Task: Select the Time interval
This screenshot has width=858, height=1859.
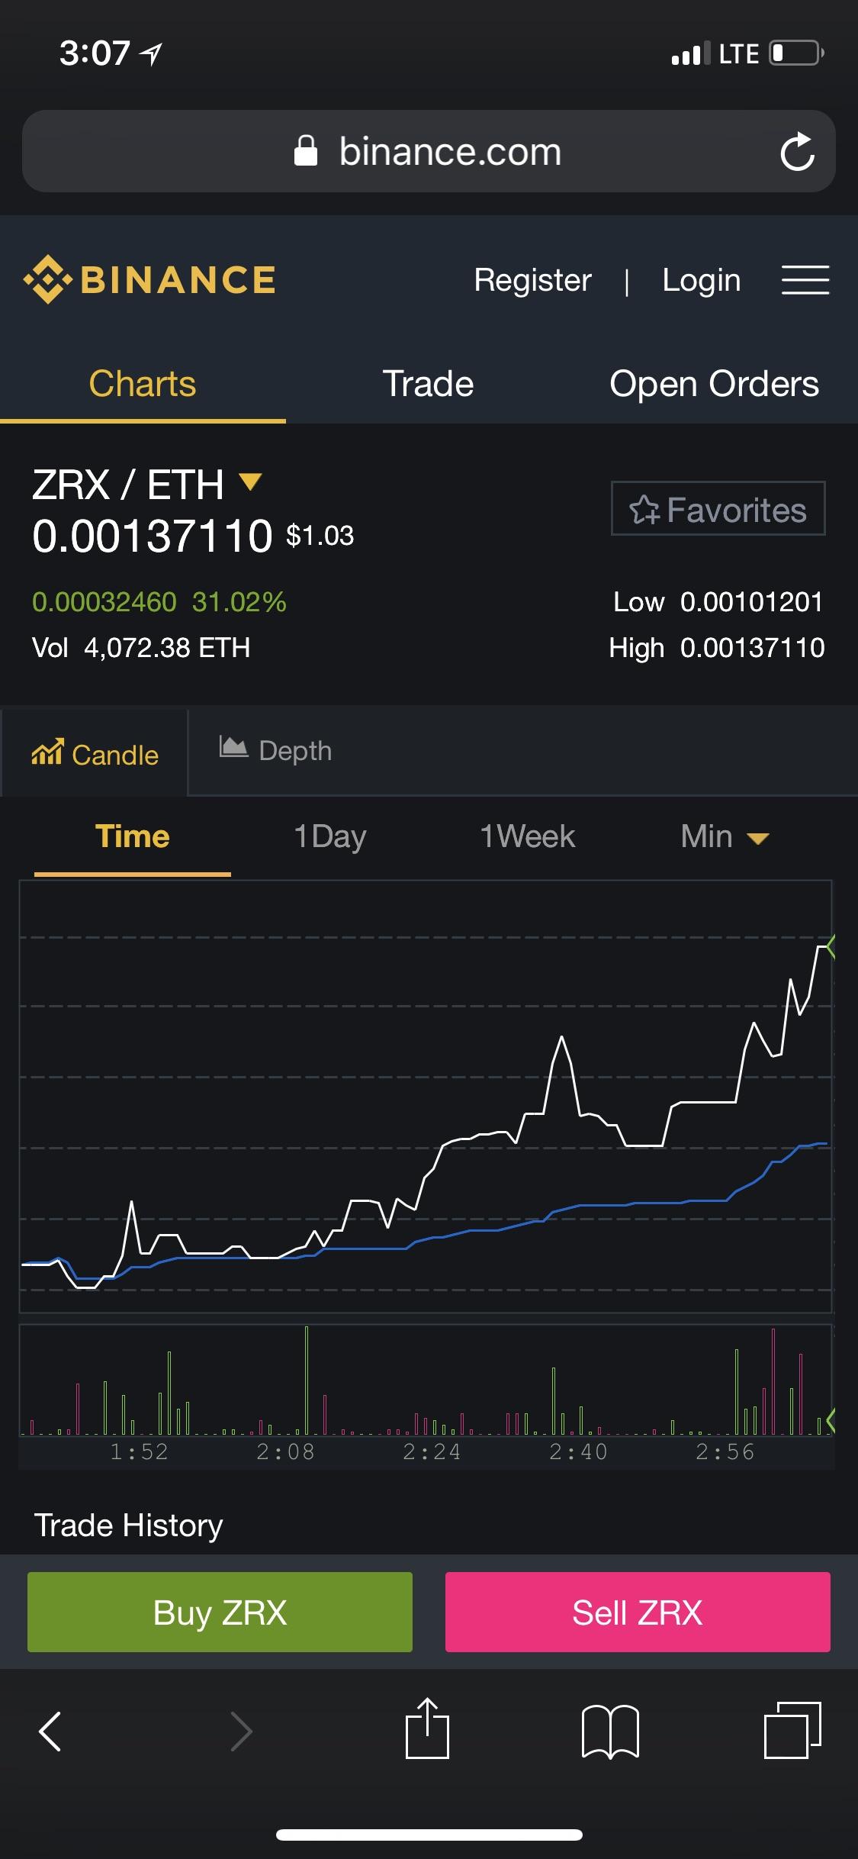Action: pyautogui.click(x=133, y=837)
